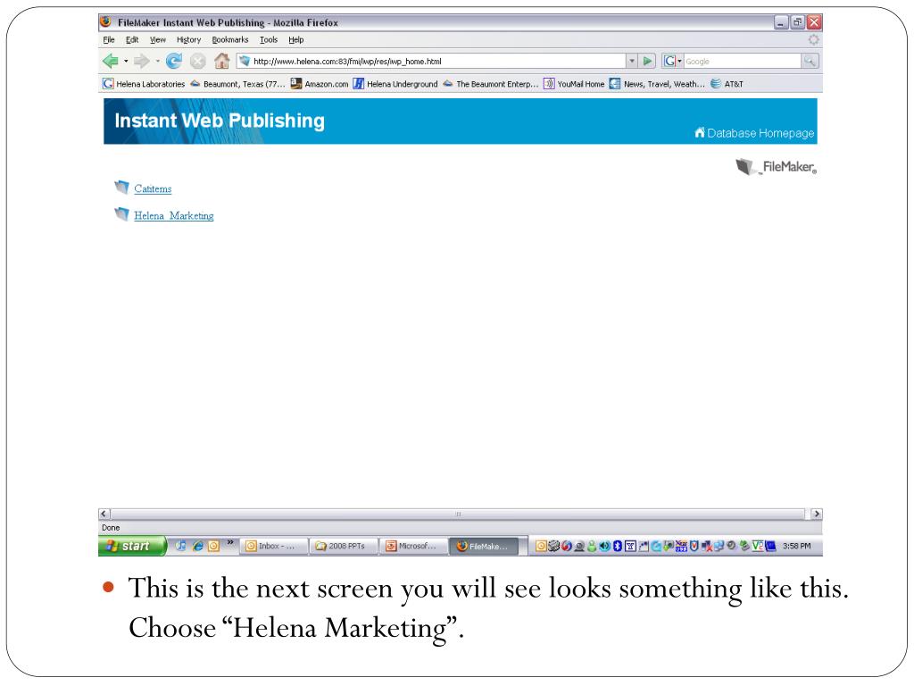Image resolution: width=914 pixels, height=686 pixels.
Task: Click the volume speaker tray icon
Action: point(605,546)
